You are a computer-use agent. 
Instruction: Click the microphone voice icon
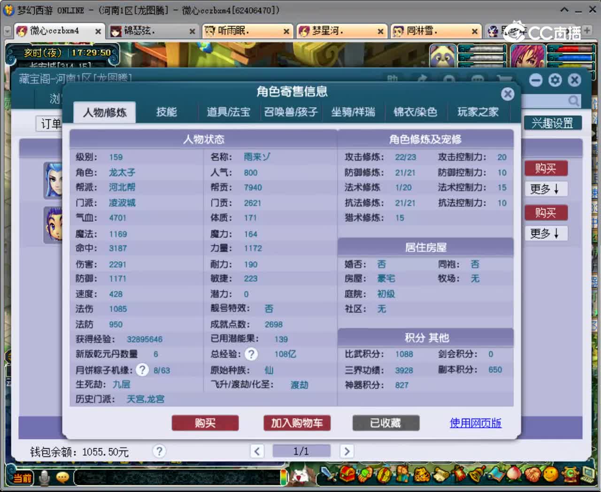point(45,477)
